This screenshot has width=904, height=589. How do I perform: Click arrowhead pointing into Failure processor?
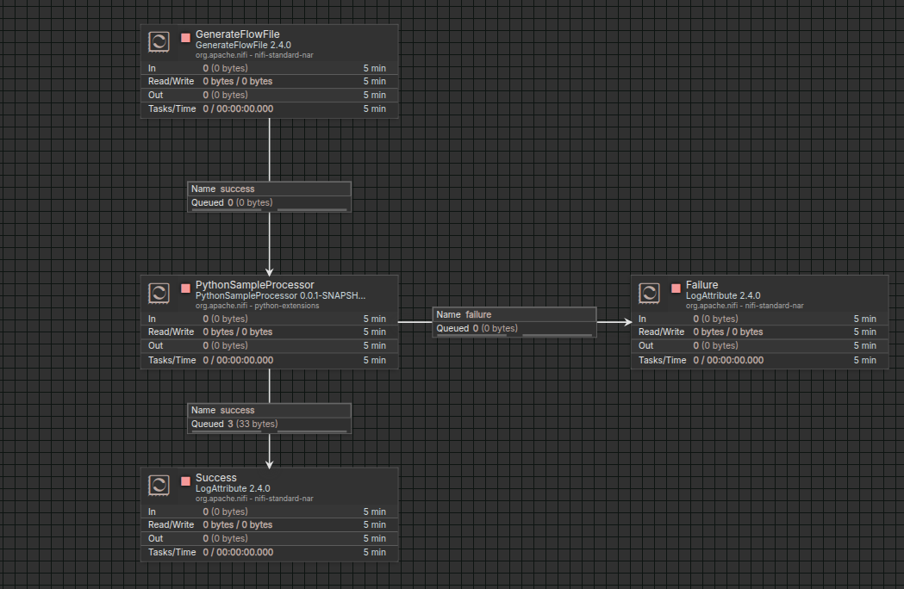(x=626, y=322)
